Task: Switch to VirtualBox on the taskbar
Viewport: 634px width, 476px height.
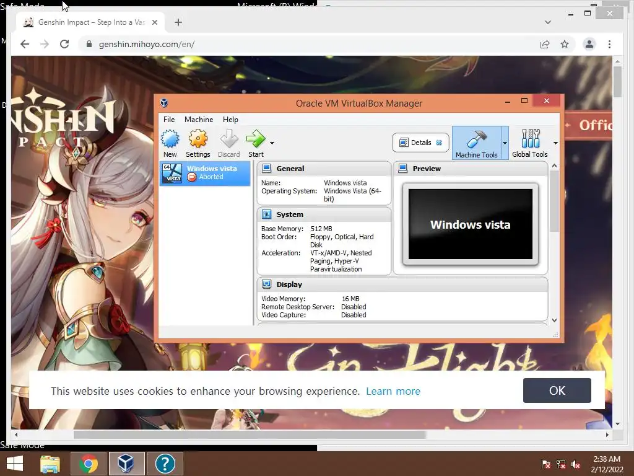Action: pyautogui.click(x=126, y=464)
